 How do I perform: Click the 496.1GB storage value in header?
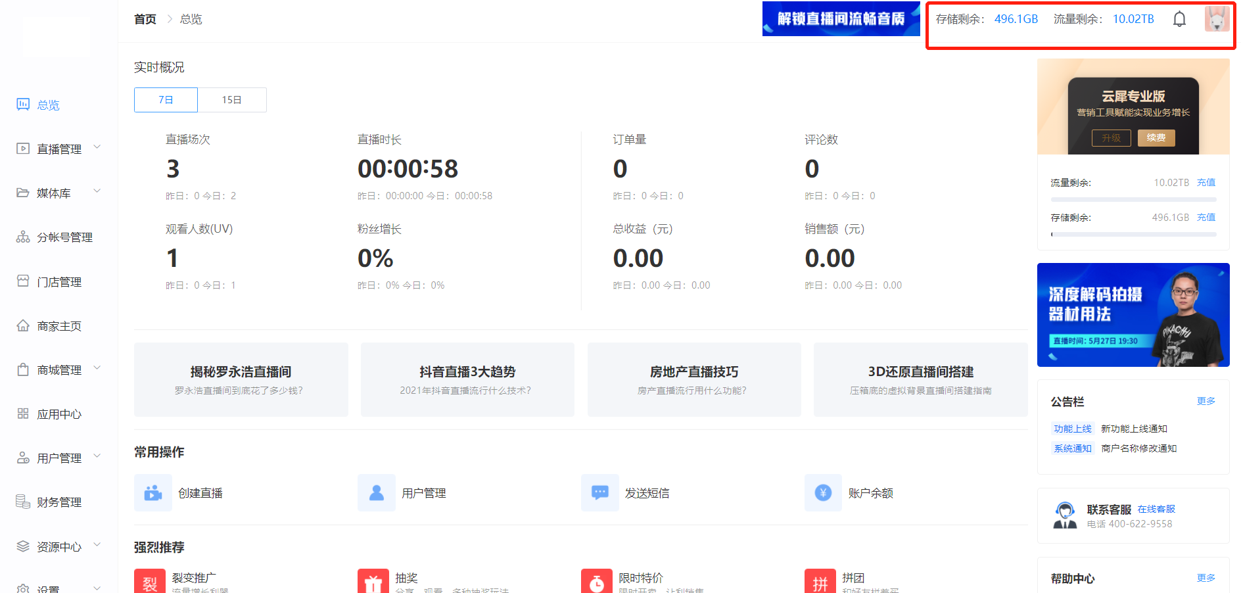pos(1016,19)
